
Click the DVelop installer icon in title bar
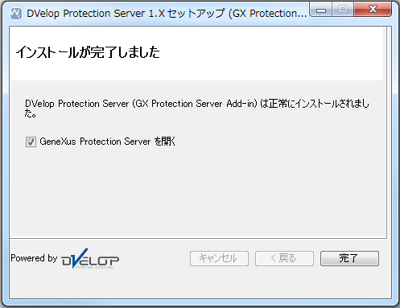coord(16,14)
